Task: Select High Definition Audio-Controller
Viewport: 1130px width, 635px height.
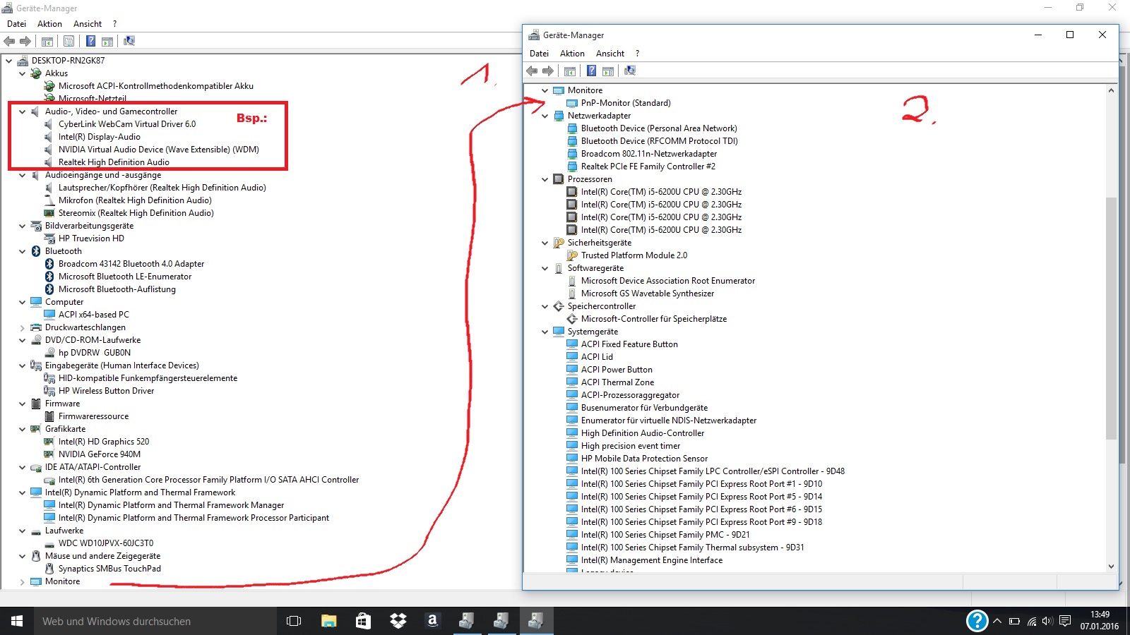Action: click(x=643, y=433)
